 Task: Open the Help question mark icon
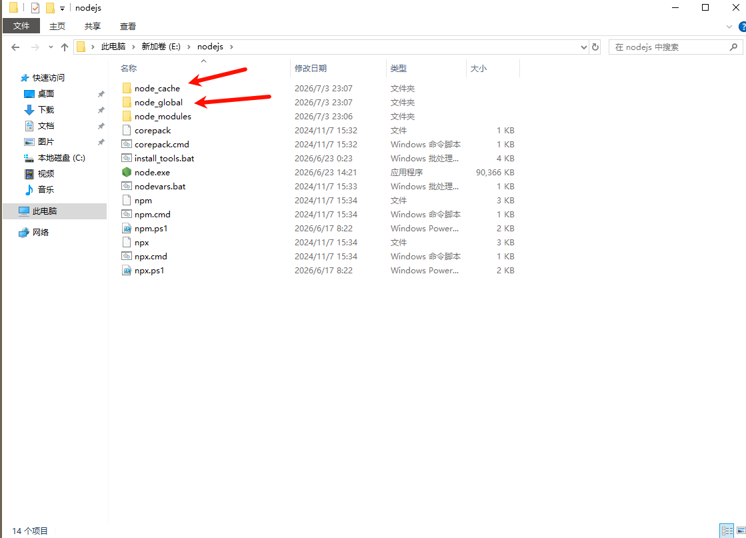742,27
